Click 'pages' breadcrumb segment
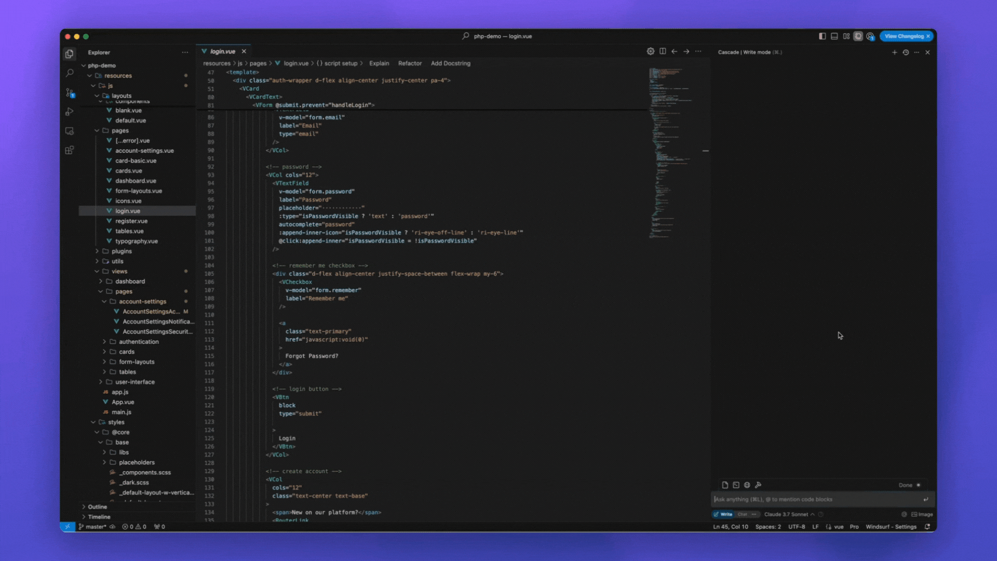This screenshot has width=997, height=561. [258, 63]
